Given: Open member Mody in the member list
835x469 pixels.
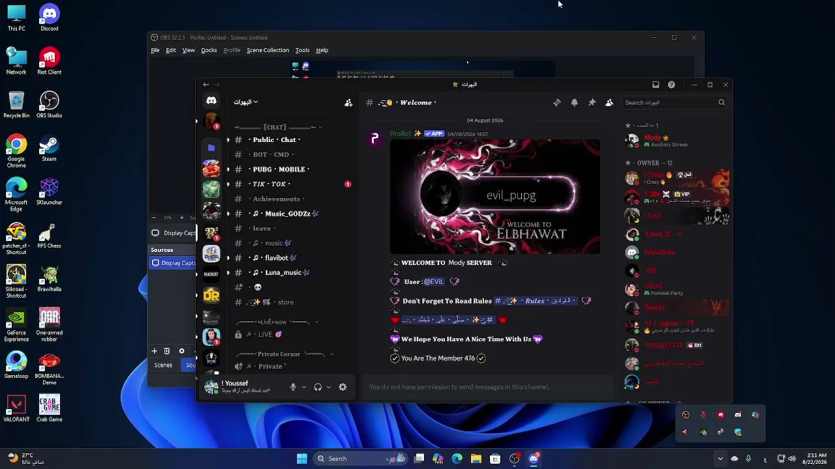Looking at the screenshot, I should (x=675, y=141).
